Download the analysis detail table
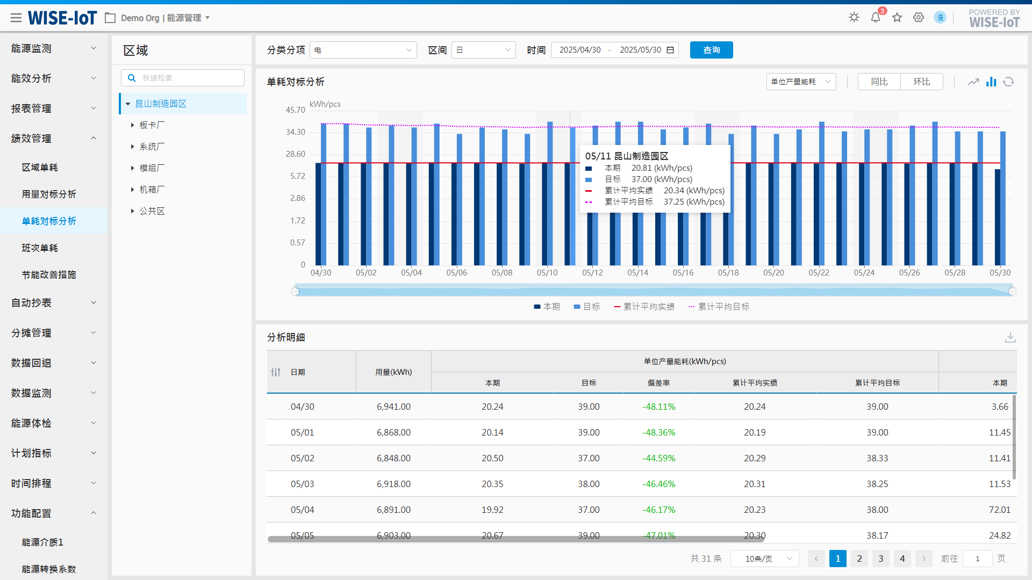1032x580 pixels. tap(1010, 337)
